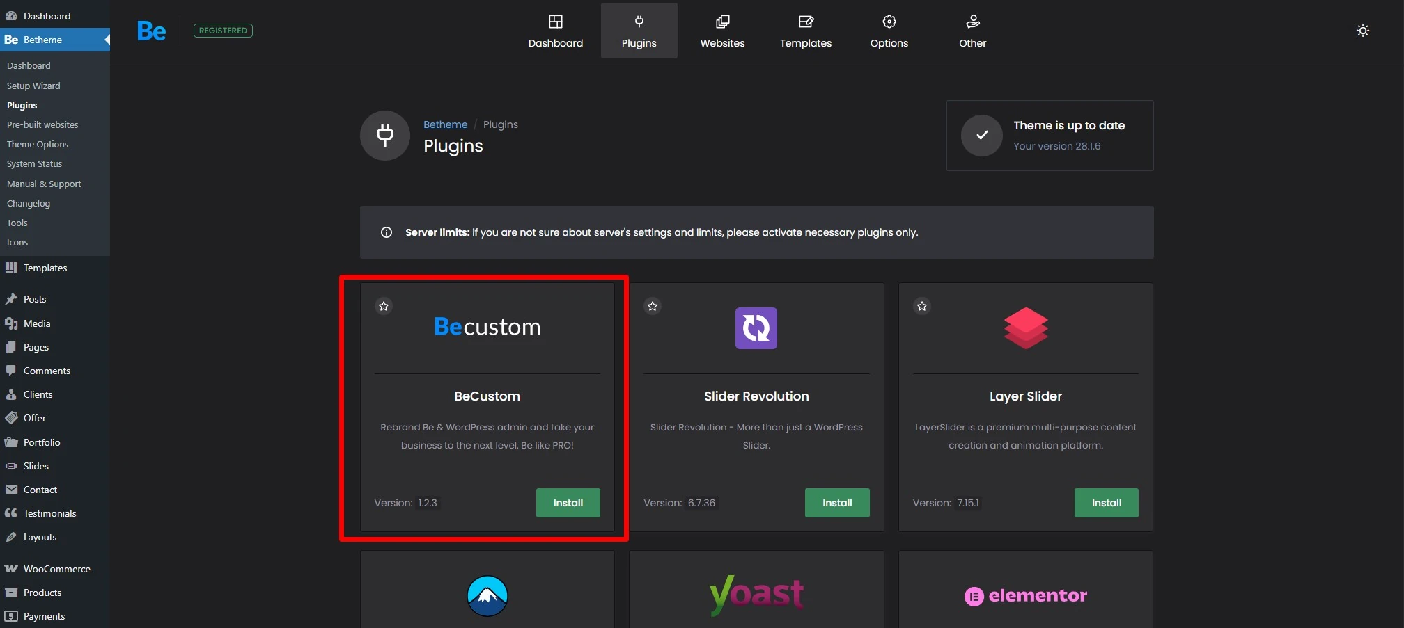The height and width of the screenshot is (628, 1404).
Task: Select the Plugins tab in top navigation
Action: [639, 31]
